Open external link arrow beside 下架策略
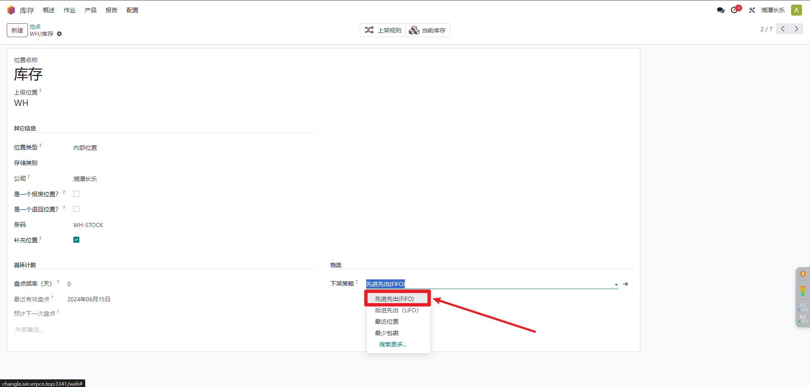 (x=626, y=284)
